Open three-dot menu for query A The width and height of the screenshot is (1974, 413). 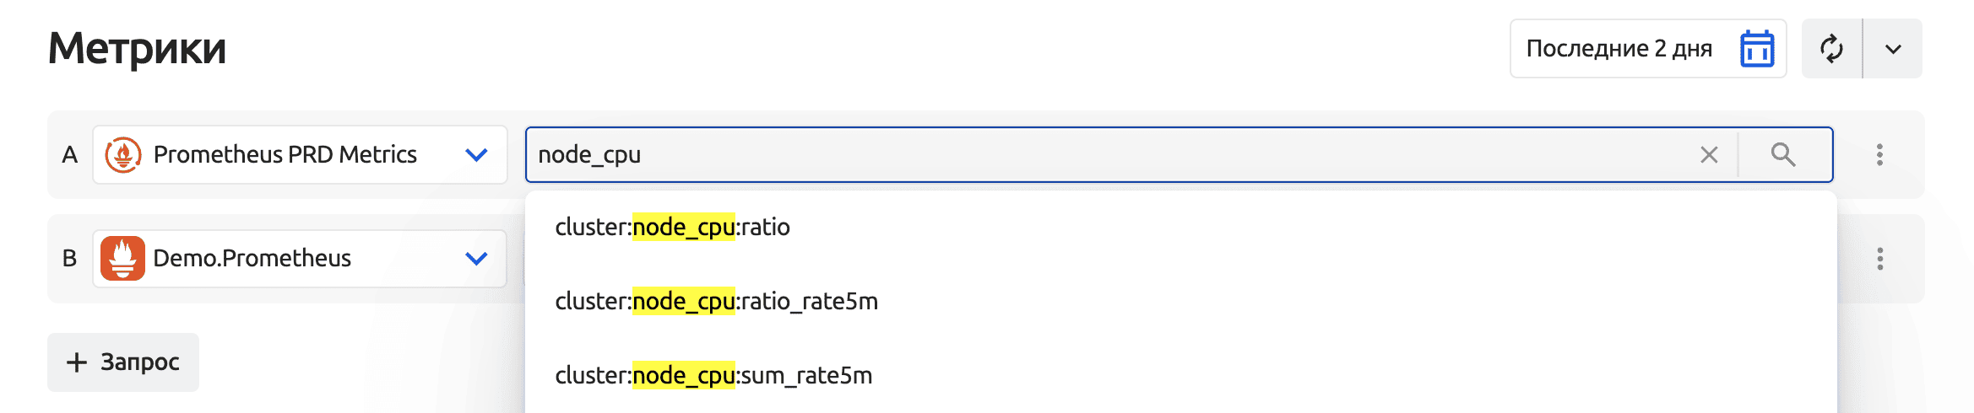[x=1879, y=155]
